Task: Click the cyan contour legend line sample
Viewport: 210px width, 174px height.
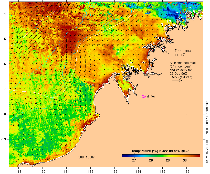Action: pos(83,160)
